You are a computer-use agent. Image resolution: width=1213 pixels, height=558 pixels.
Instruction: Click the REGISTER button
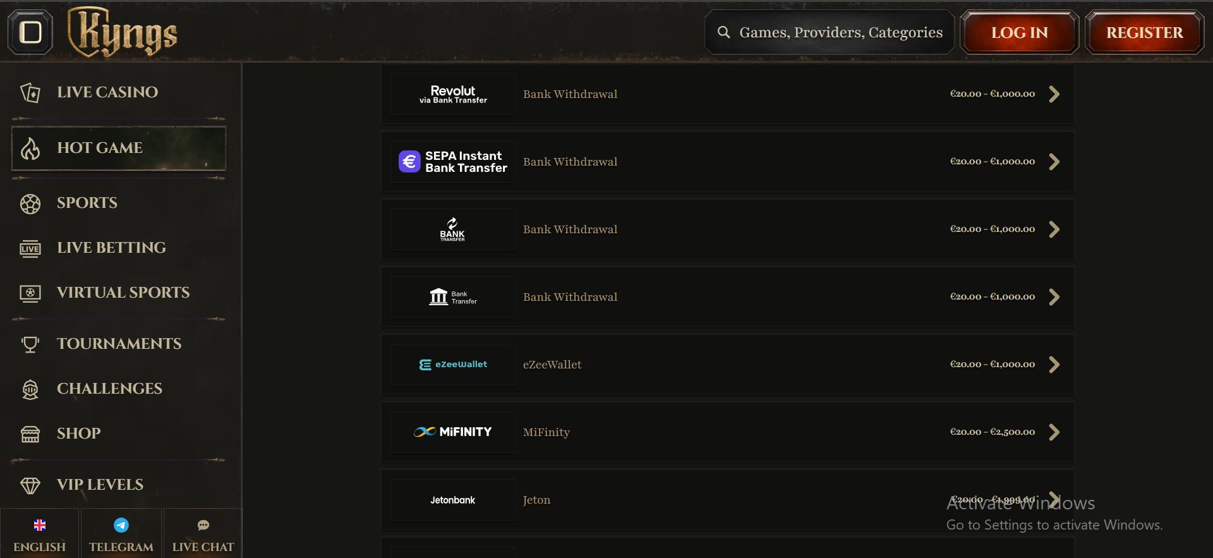pyautogui.click(x=1145, y=32)
